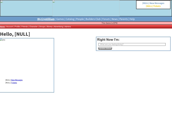Open Admins in the red submenu
The height and width of the screenshot is (129, 172).
(x=68, y=27)
